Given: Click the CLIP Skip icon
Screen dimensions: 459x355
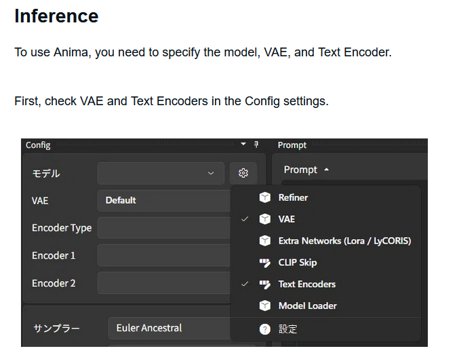Looking at the screenshot, I should [x=265, y=263].
